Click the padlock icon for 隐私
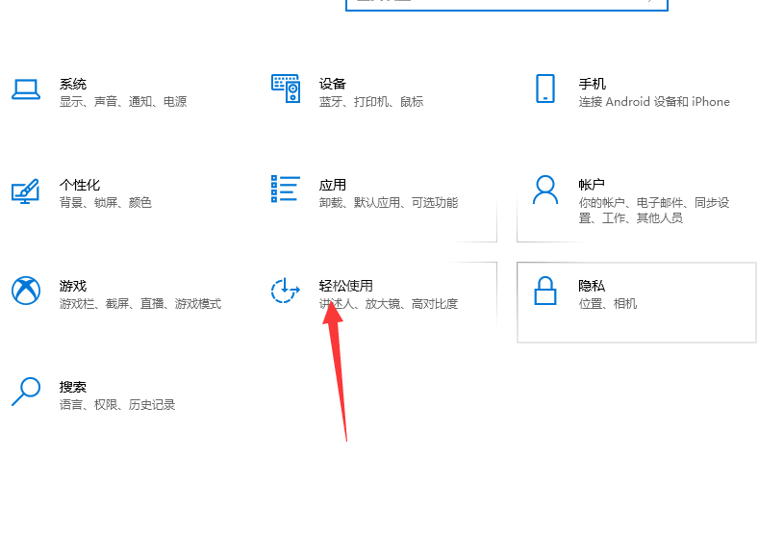The image size is (784, 534). click(545, 291)
